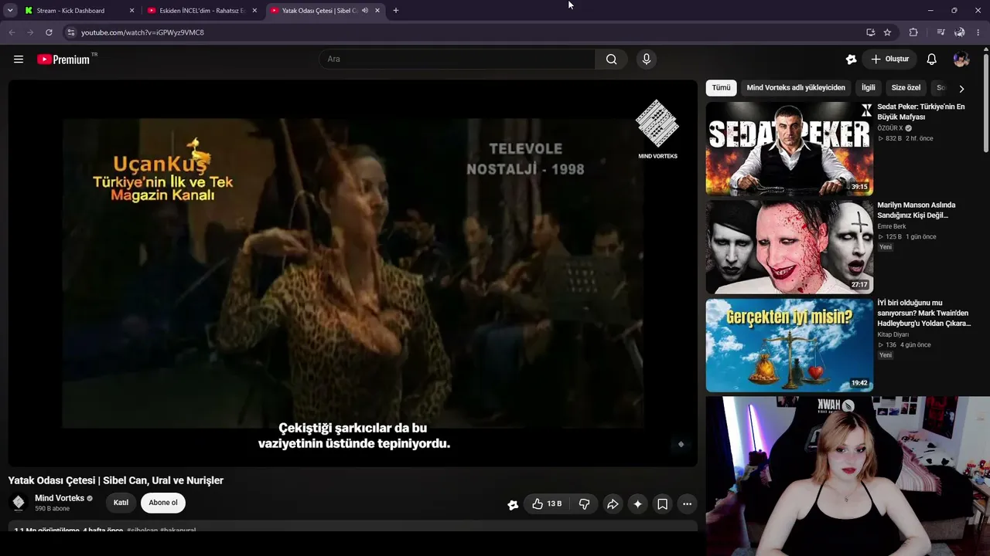Image resolution: width=990 pixels, height=556 pixels.
Task: Select the İlgili filter chip
Action: 869,88
